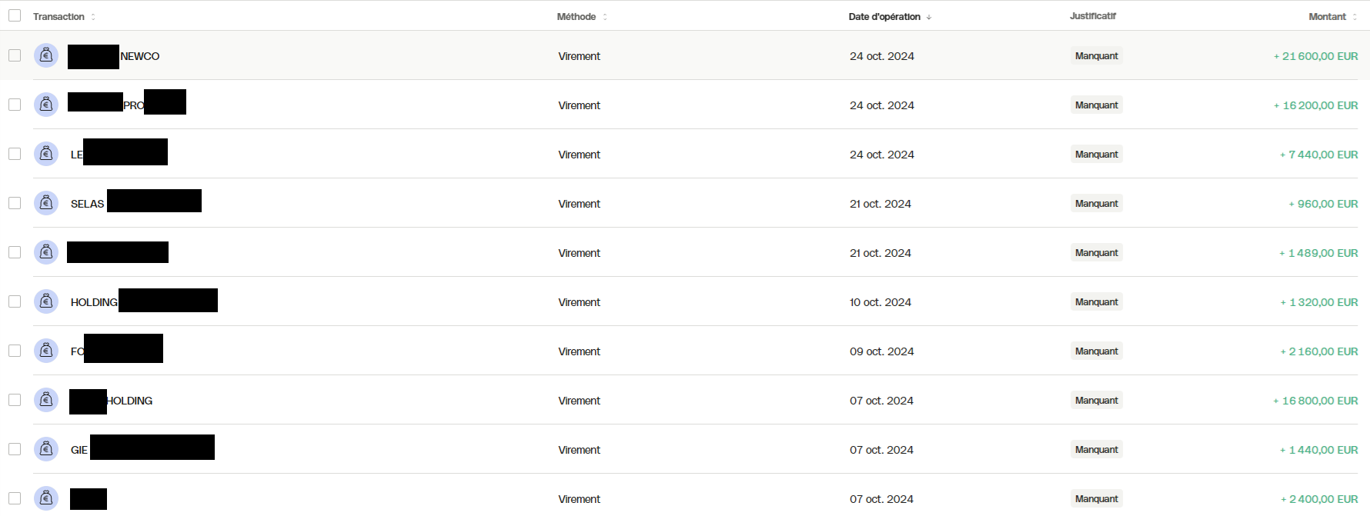The width and height of the screenshot is (1370, 516).
Task: Click money bag icon of GIE transaction
Action: pos(46,449)
